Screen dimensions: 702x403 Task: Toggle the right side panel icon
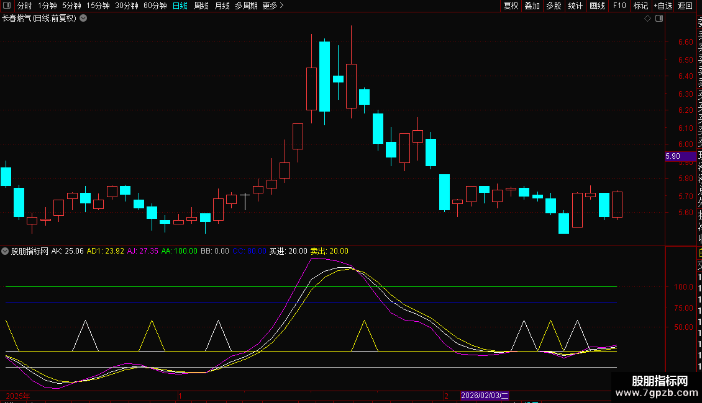(x=659, y=19)
